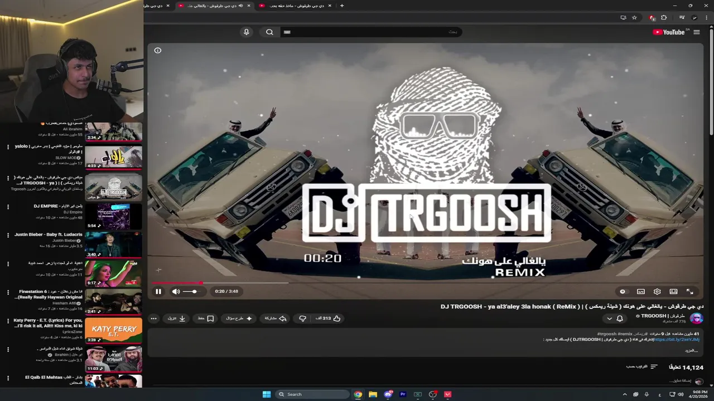Viewport: 714px width, 401px height.
Task: Open a new browser tab
Action: [x=342, y=6]
